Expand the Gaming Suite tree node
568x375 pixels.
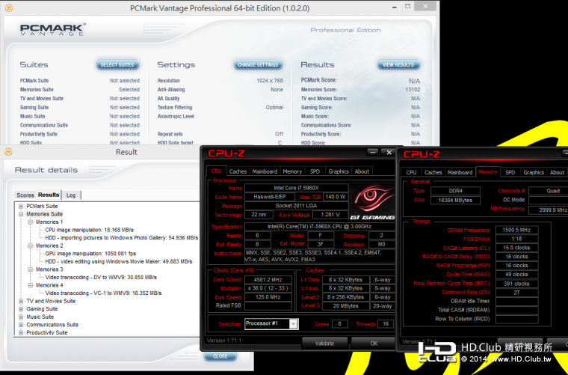[21, 308]
